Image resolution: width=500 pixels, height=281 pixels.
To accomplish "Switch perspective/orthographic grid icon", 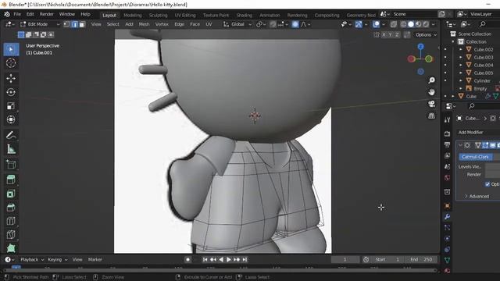I will [x=431, y=116].
